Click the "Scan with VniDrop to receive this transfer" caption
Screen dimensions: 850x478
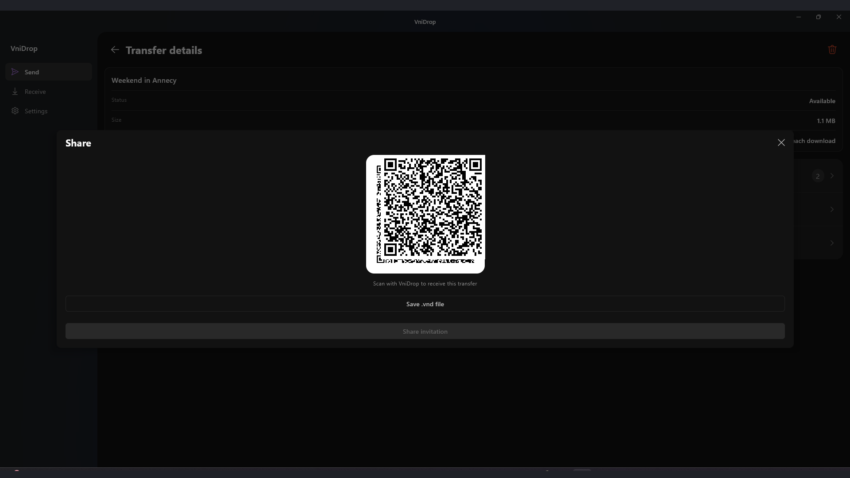[425, 284]
